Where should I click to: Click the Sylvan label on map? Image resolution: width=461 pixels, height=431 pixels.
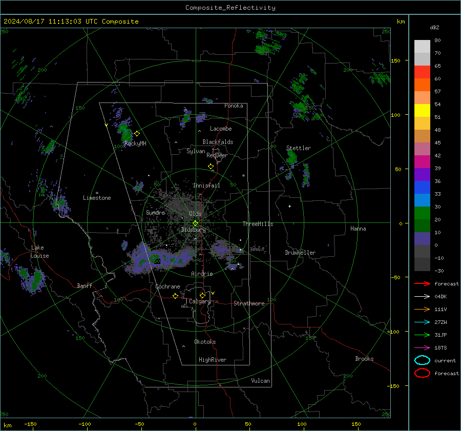point(196,151)
